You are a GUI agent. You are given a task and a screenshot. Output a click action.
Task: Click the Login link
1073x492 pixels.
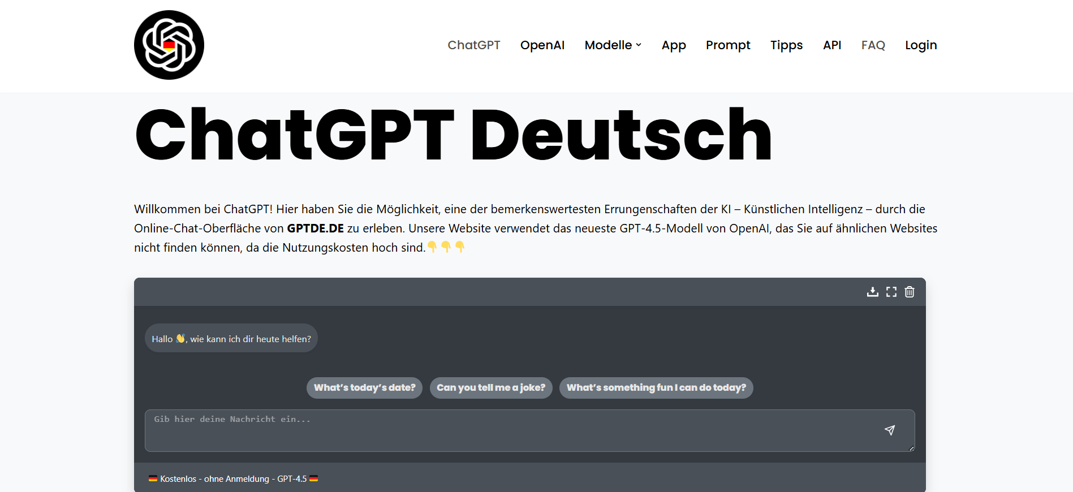click(920, 45)
